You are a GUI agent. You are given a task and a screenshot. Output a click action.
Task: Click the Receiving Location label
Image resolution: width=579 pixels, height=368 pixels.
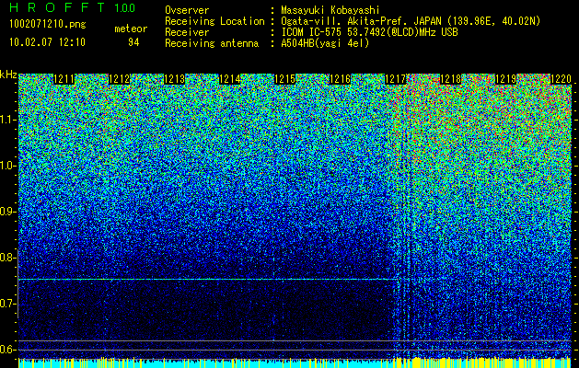click(214, 21)
